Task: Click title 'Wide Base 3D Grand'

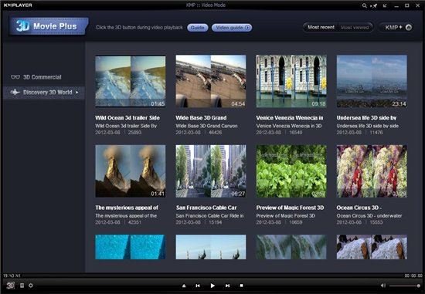Action: click(x=201, y=118)
